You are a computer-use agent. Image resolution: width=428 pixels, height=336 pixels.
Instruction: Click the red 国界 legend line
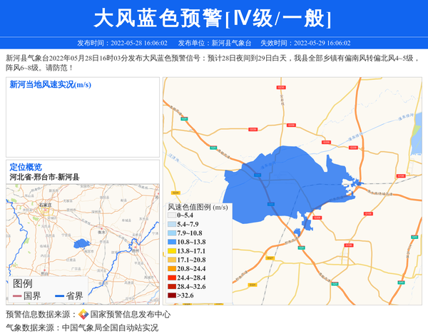[x=17, y=296]
